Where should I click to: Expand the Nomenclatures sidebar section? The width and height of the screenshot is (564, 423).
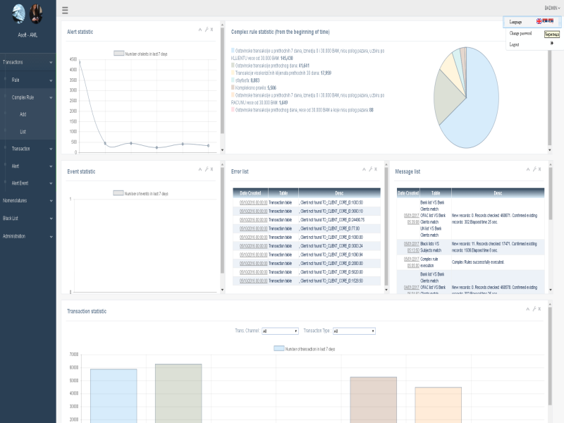28,201
